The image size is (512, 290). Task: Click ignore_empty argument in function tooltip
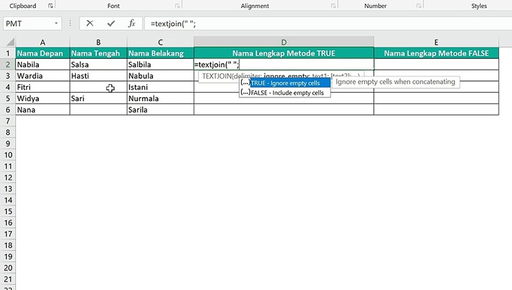pyautogui.click(x=286, y=76)
